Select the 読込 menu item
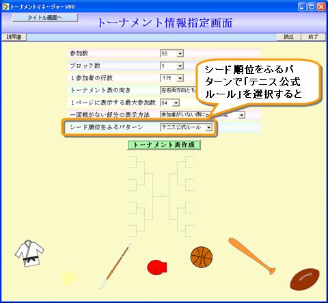 [288, 37]
